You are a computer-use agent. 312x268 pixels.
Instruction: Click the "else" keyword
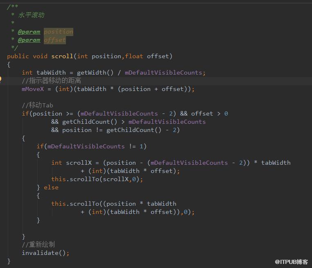[51, 188]
